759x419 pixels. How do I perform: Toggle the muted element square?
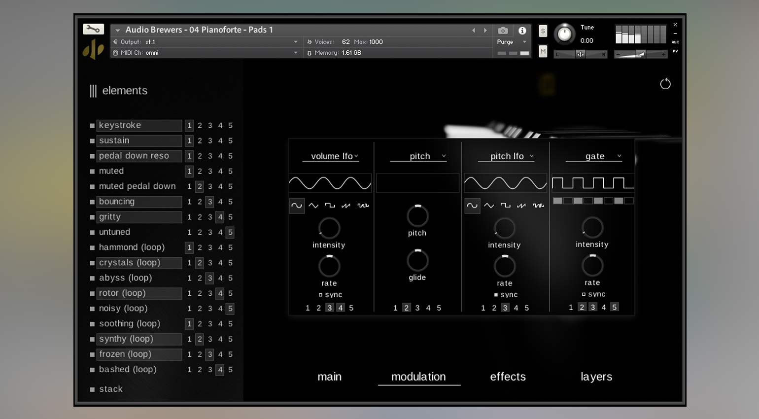92,172
